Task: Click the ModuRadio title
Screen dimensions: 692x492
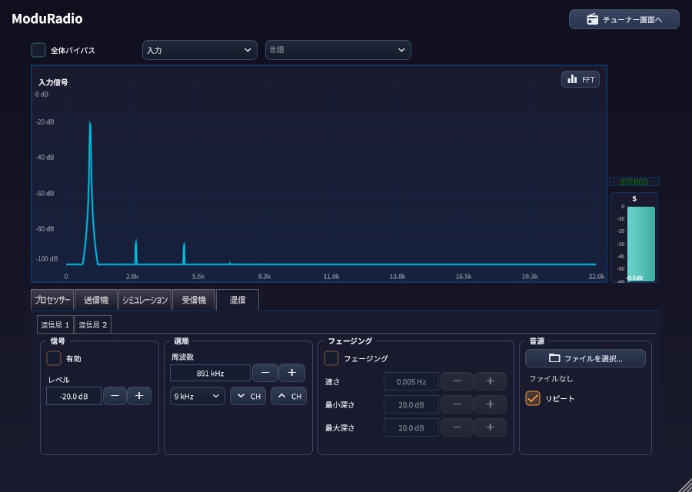Action: [x=47, y=18]
